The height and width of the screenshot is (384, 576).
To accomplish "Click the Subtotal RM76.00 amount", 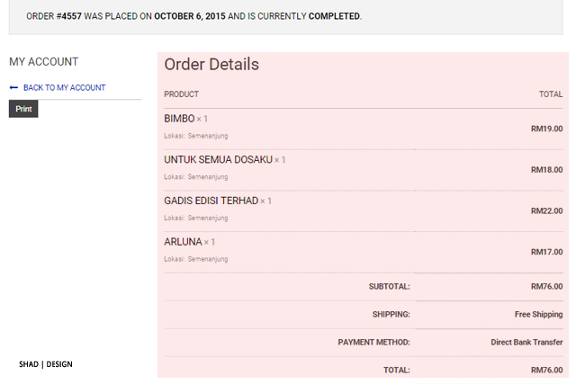I will coord(546,287).
